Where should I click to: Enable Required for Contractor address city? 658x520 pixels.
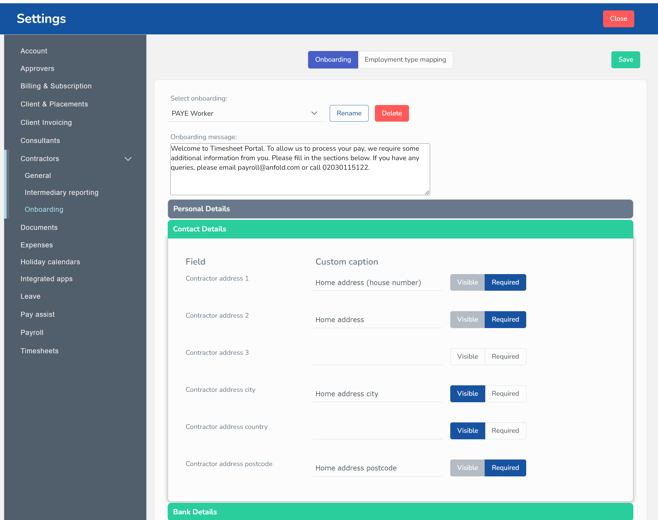(505, 394)
